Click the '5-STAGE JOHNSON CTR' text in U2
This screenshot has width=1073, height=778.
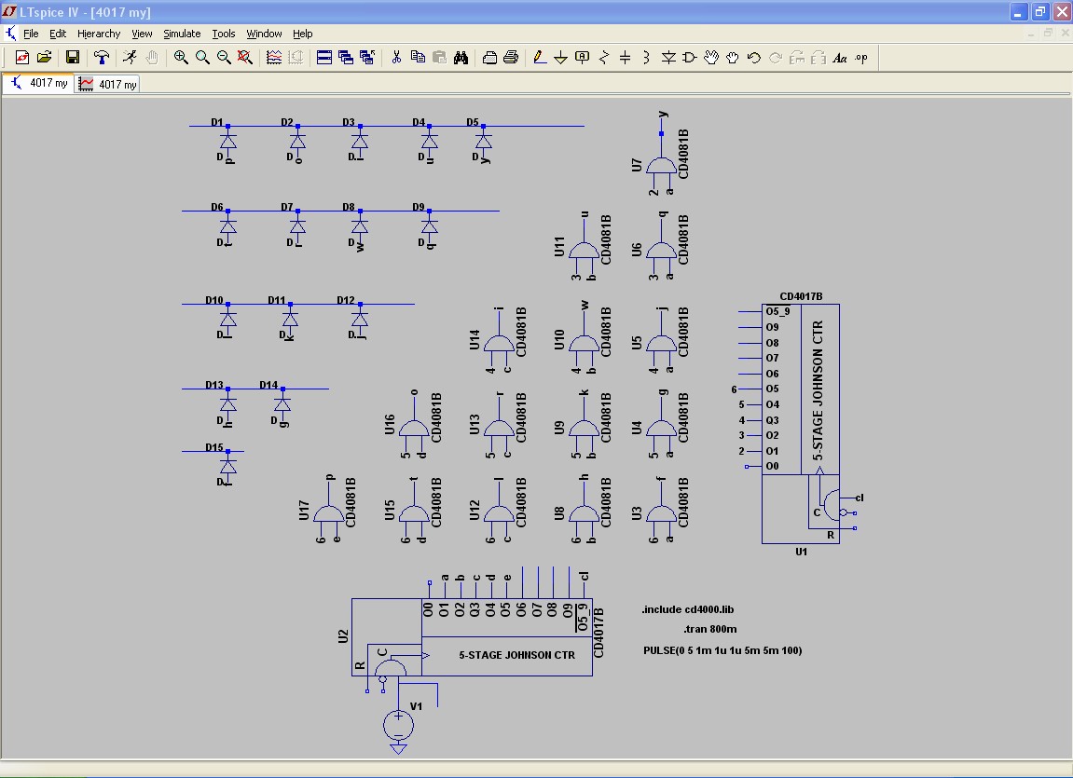click(x=516, y=655)
